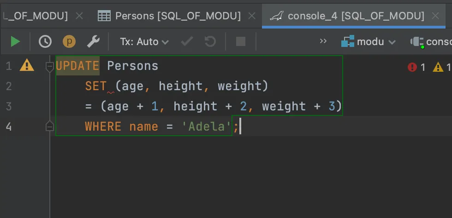Click the Commit checkmark icon

[187, 42]
